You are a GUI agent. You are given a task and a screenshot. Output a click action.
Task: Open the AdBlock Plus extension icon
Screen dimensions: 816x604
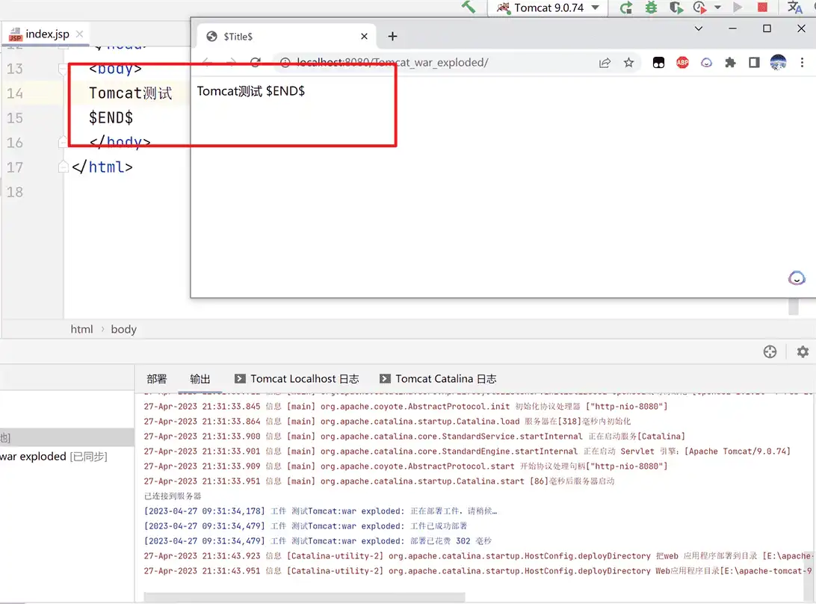pyautogui.click(x=682, y=63)
